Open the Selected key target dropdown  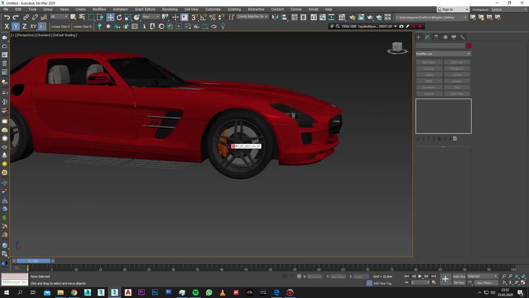pos(482,276)
